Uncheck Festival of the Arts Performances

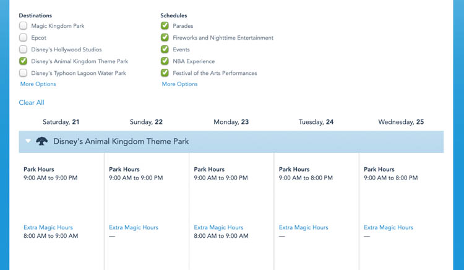[x=165, y=73]
